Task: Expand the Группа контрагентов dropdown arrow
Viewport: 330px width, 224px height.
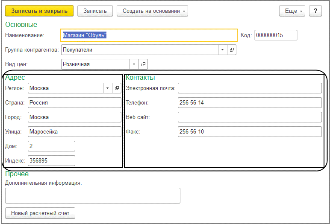Action: click(222, 50)
